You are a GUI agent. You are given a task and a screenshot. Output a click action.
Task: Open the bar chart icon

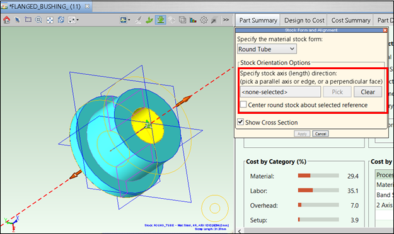coord(193,19)
